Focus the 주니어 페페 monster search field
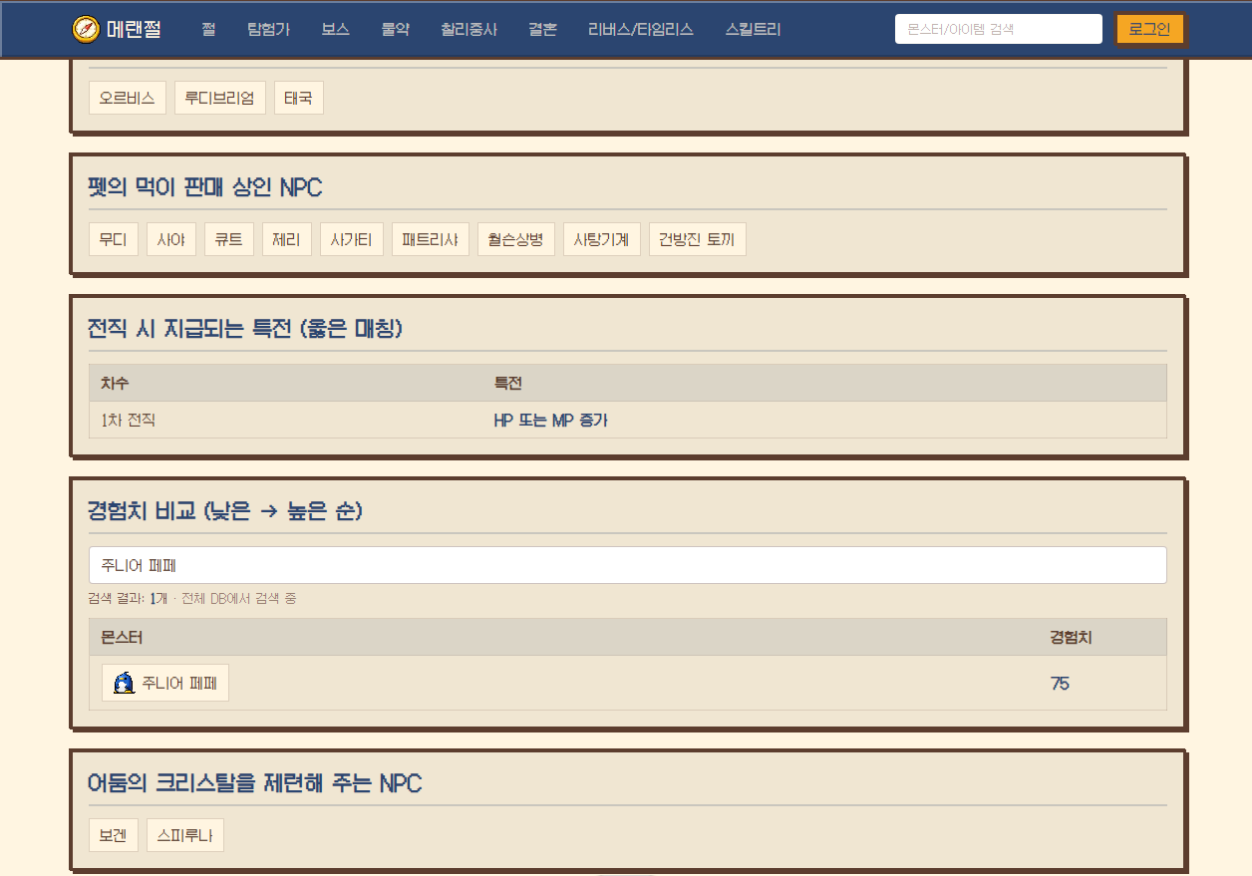The height and width of the screenshot is (876, 1252). pos(628,565)
